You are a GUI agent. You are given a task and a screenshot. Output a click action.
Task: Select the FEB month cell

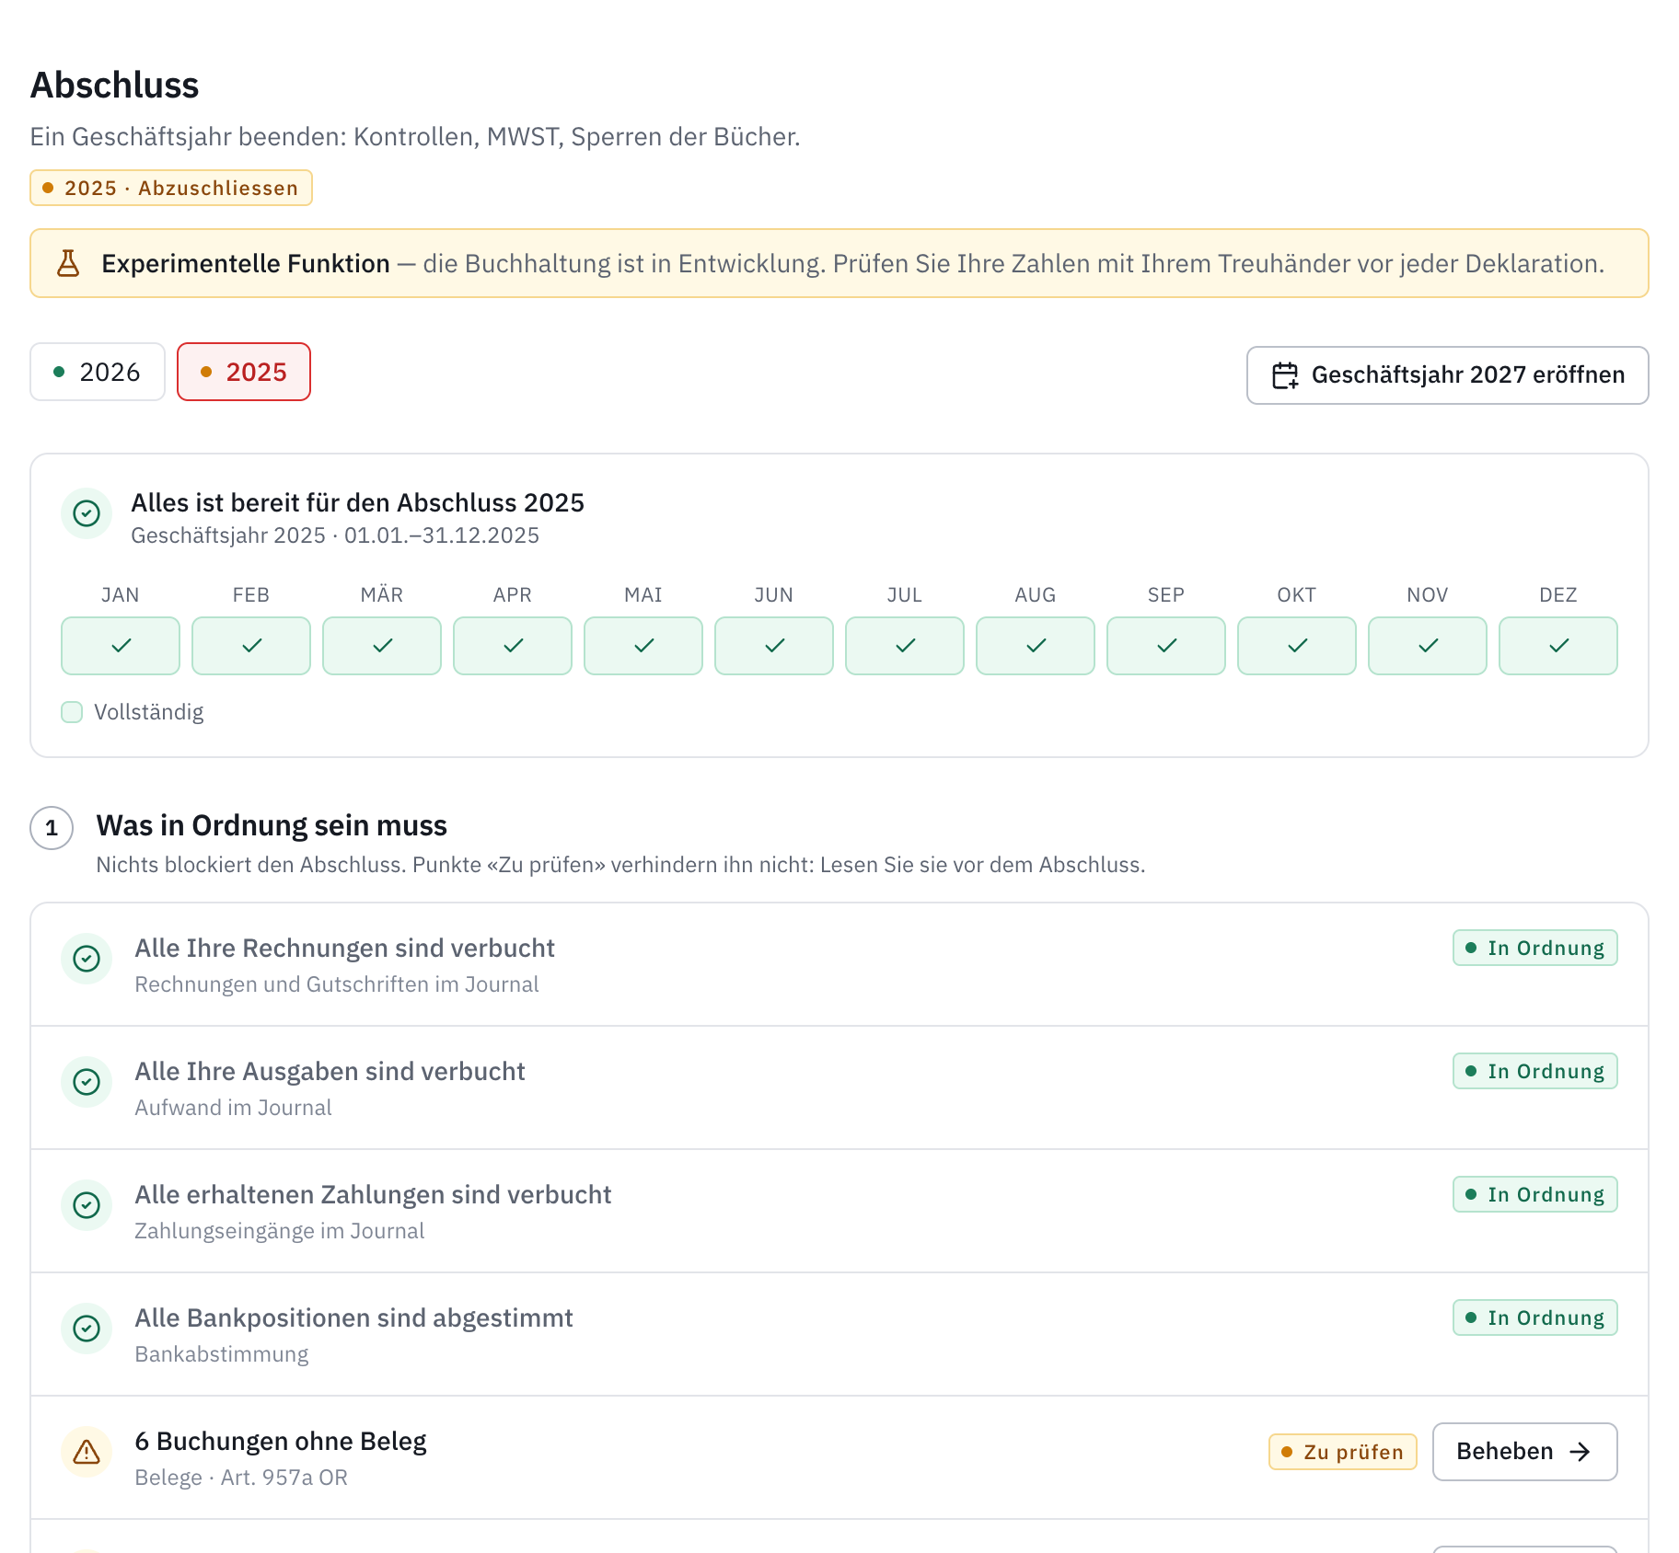tap(251, 646)
